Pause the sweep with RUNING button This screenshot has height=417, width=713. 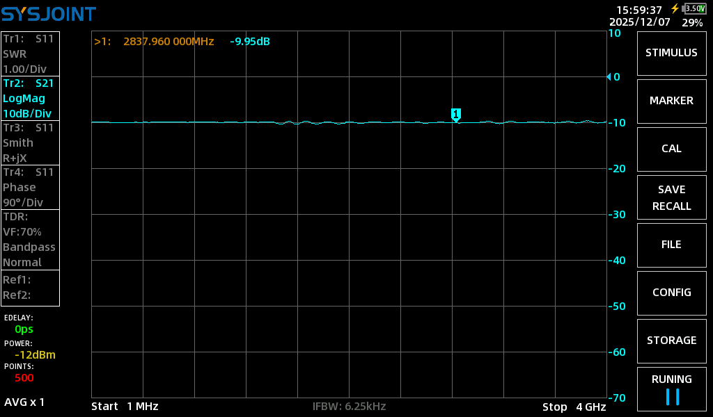coord(671,389)
